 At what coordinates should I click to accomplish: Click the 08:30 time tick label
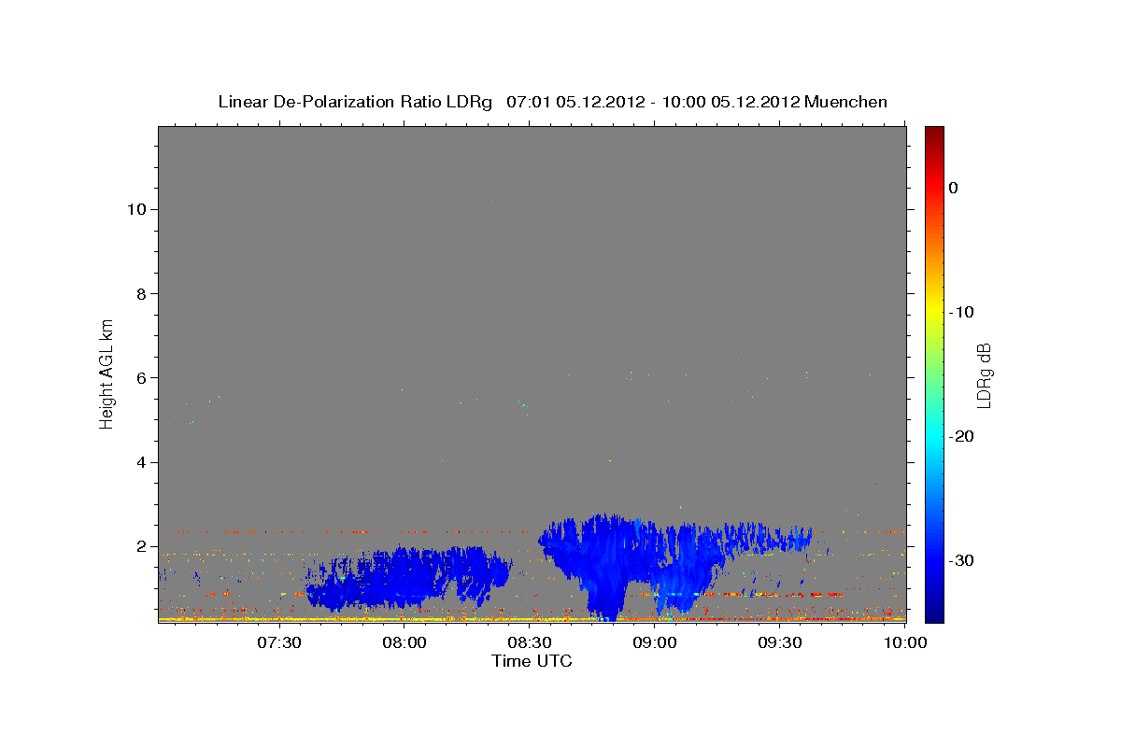pyautogui.click(x=530, y=642)
